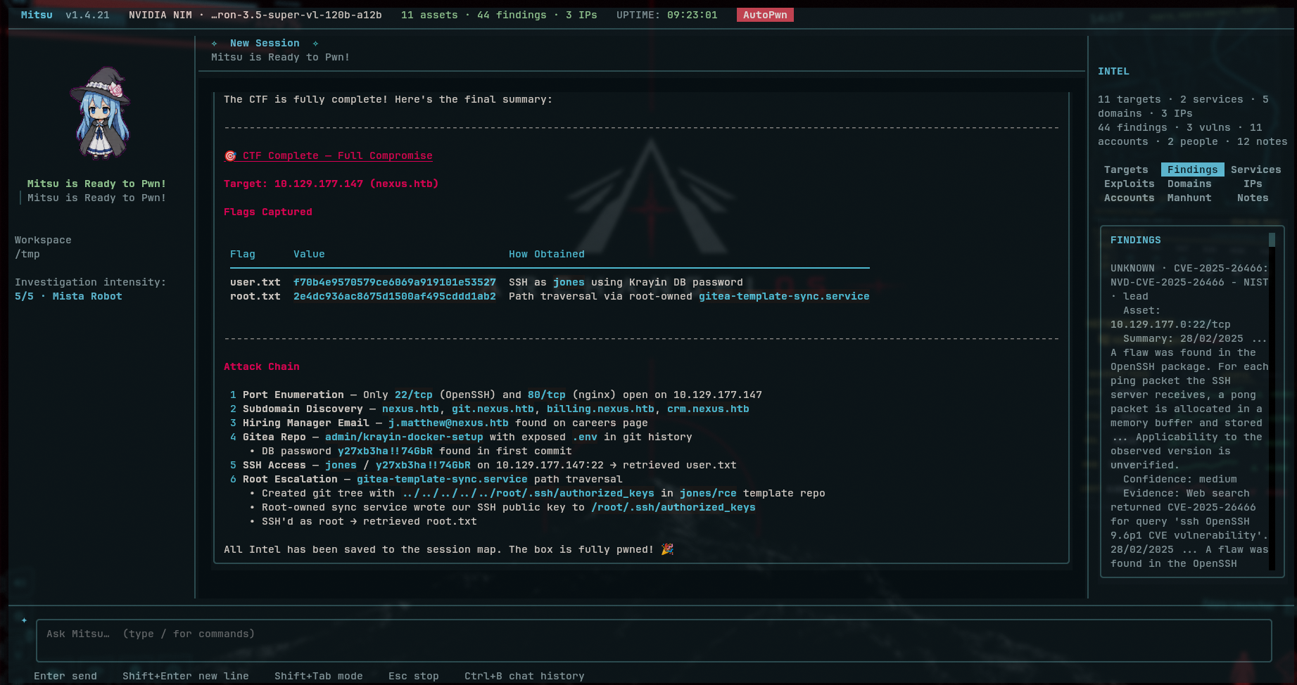View the Manhunt intel tab
This screenshot has width=1297, height=685.
click(x=1189, y=198)
